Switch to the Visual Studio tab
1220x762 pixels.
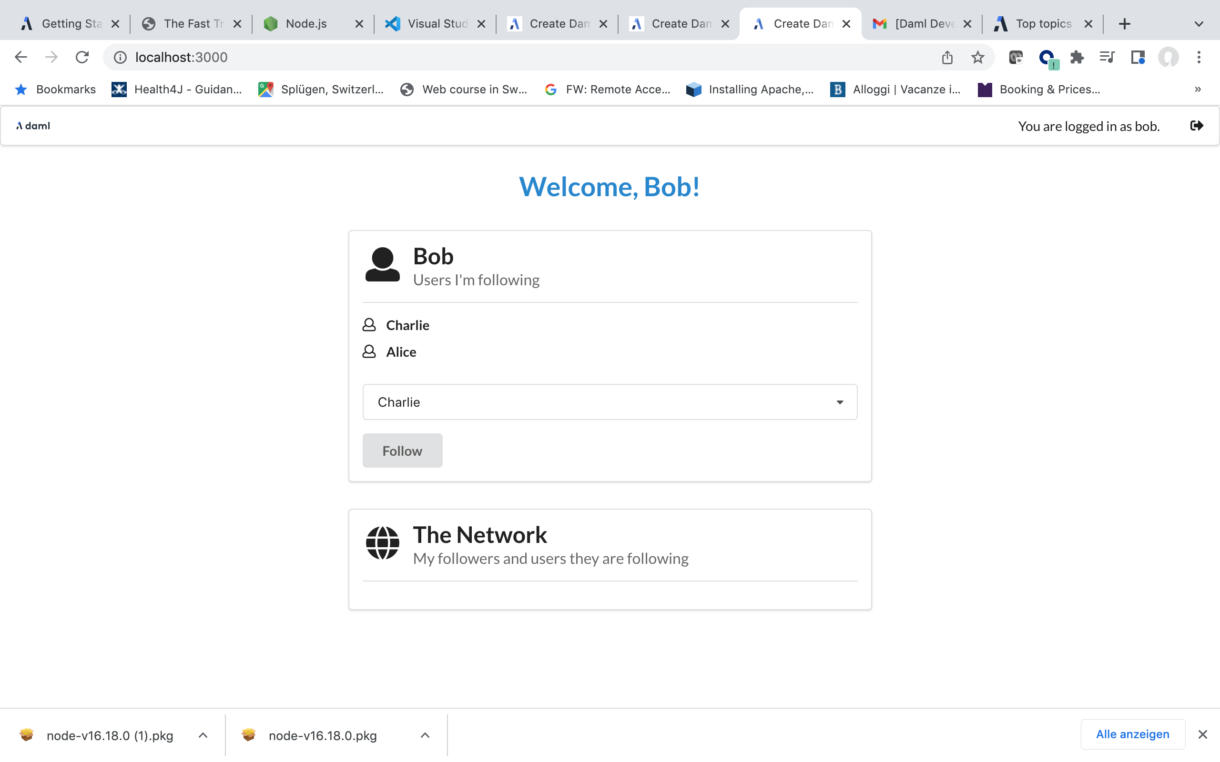coord(437,24)
